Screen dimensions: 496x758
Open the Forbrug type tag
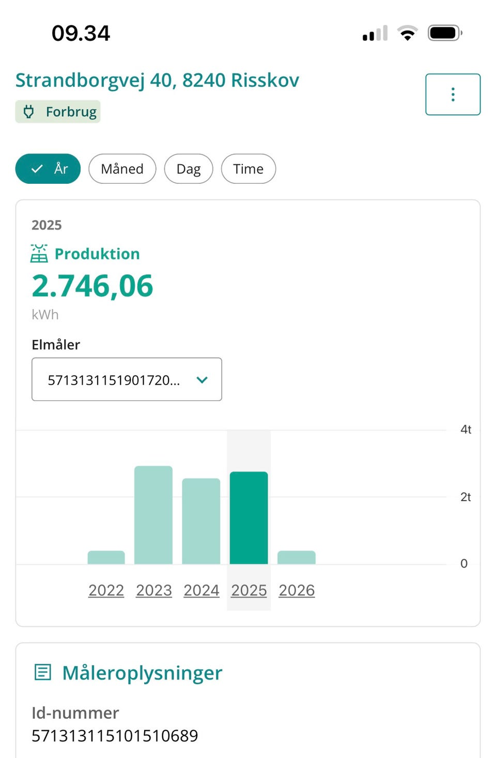pos(58,112)
